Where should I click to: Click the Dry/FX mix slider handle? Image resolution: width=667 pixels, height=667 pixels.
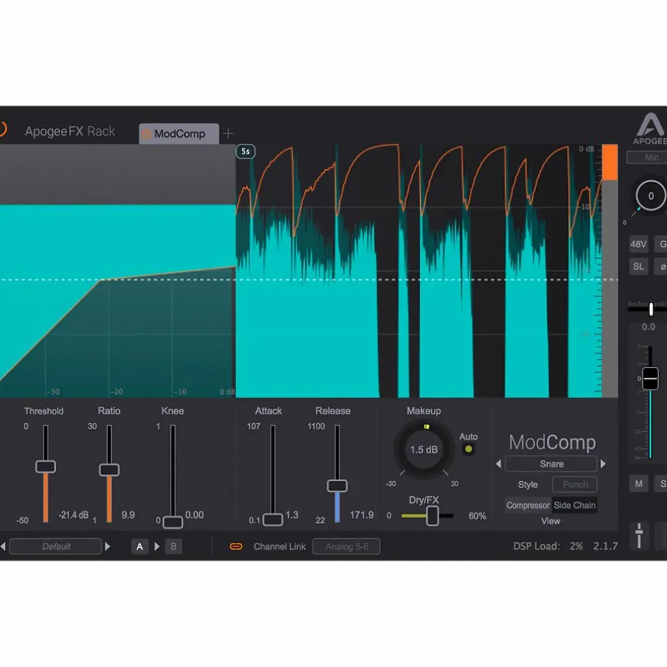[432, 516]
